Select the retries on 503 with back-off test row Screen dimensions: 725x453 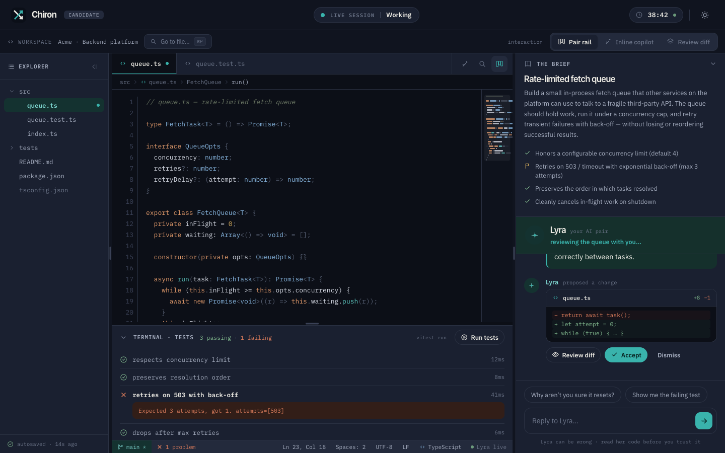coord(312,395)
